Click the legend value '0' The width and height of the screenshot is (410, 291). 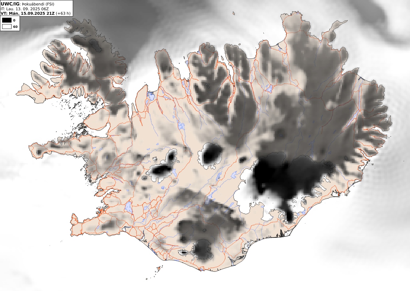(x=14, y=20)
